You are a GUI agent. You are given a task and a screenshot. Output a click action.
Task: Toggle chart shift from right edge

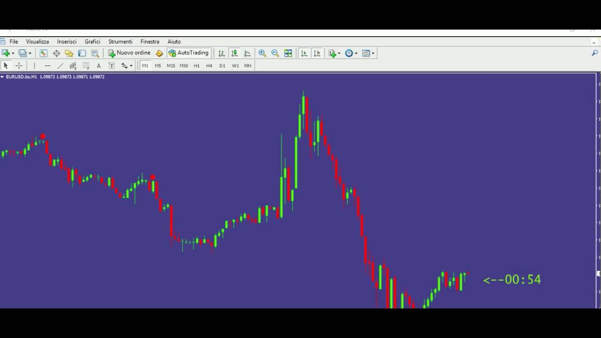point(317,54)
